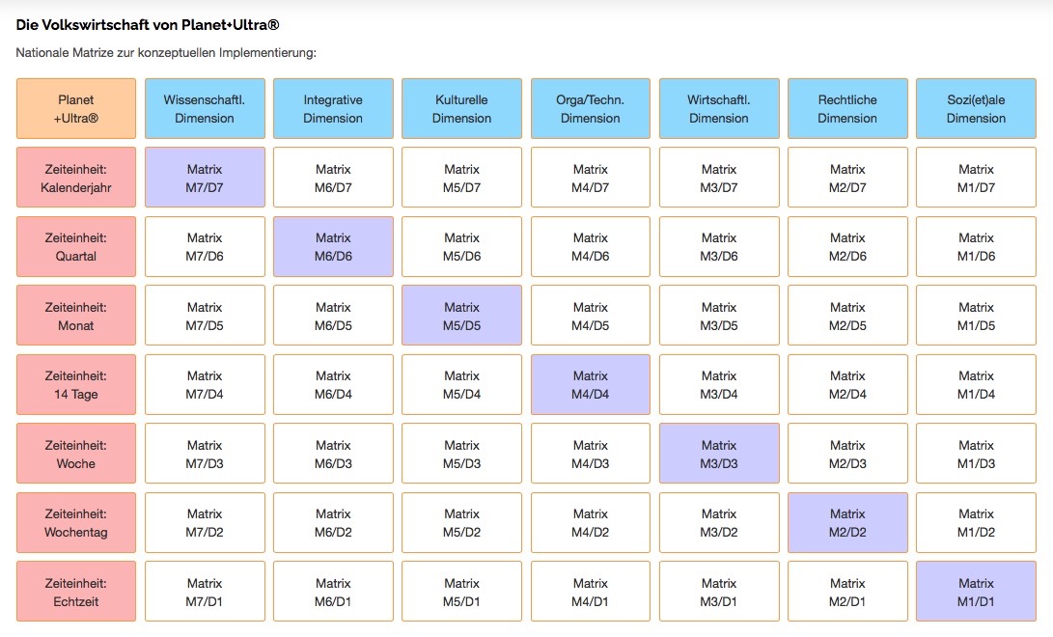Choose the Zeiteinheit: 14 Tage row header
Image resolution: width=1053 pixels, height=637 pixels.
(x=76, y=385)
